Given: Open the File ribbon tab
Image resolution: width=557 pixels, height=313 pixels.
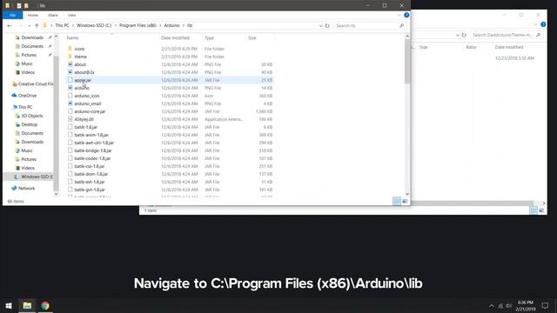Looking at the screenshot, I should (x=12, y=16).
